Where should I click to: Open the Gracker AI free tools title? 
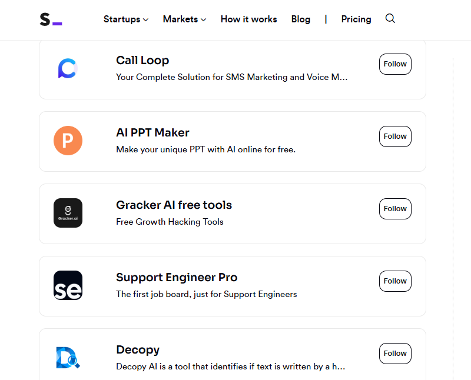tap(174, 205)
